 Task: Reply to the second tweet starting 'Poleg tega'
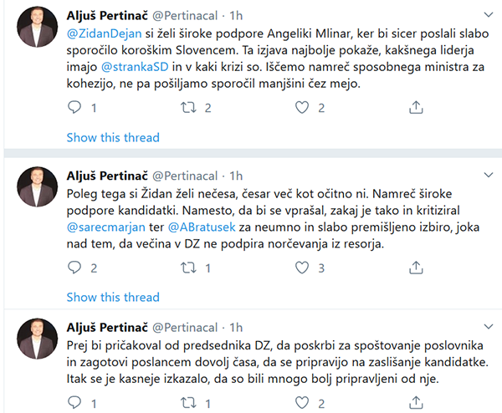click(75, 268)
